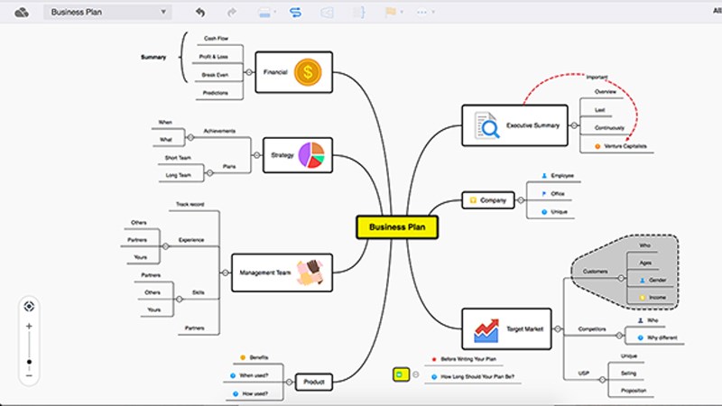Collapse the Executive Summary branch
722x406 pixels.
pos(574,125)
